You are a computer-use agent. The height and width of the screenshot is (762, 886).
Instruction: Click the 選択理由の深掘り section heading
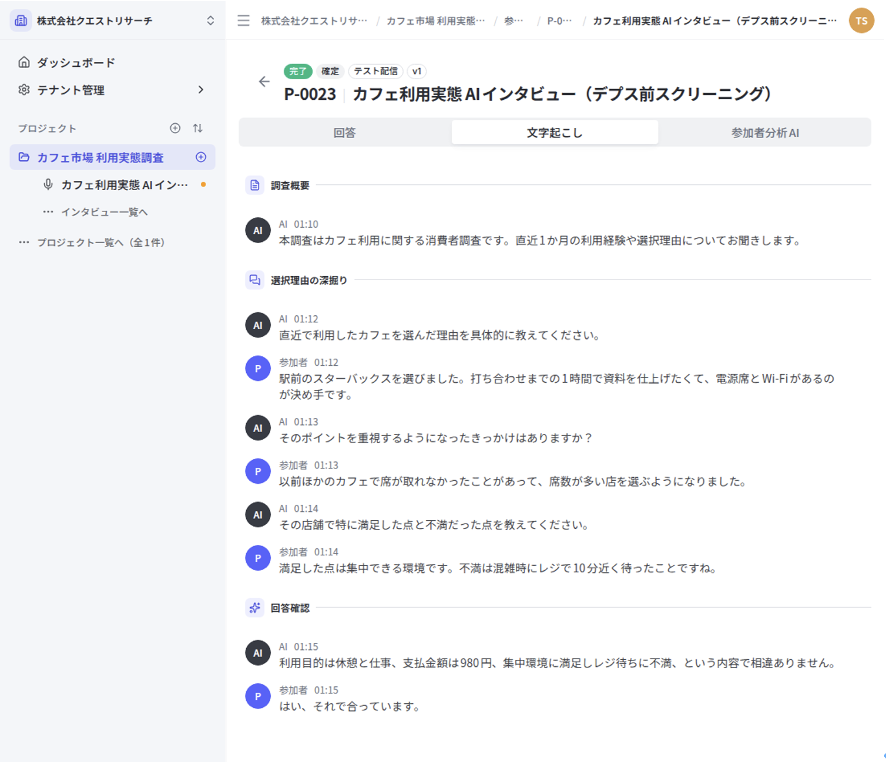(x=309, y=281)
